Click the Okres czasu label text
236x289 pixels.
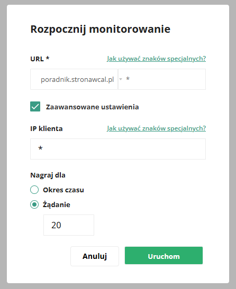tap(63, 190)
